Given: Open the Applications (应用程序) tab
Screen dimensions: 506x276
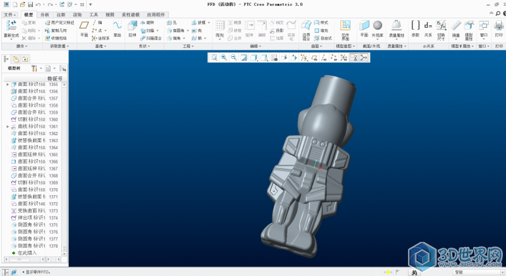Looking at the screenshot, I should [x=156, y=15].
